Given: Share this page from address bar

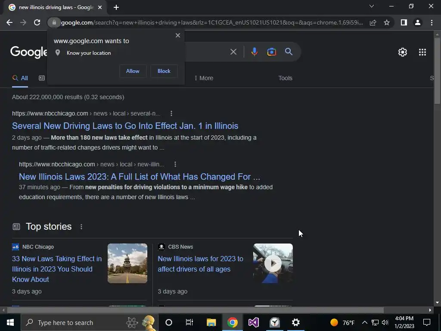Looking at the screenshot, I should (x=373, y=22).
